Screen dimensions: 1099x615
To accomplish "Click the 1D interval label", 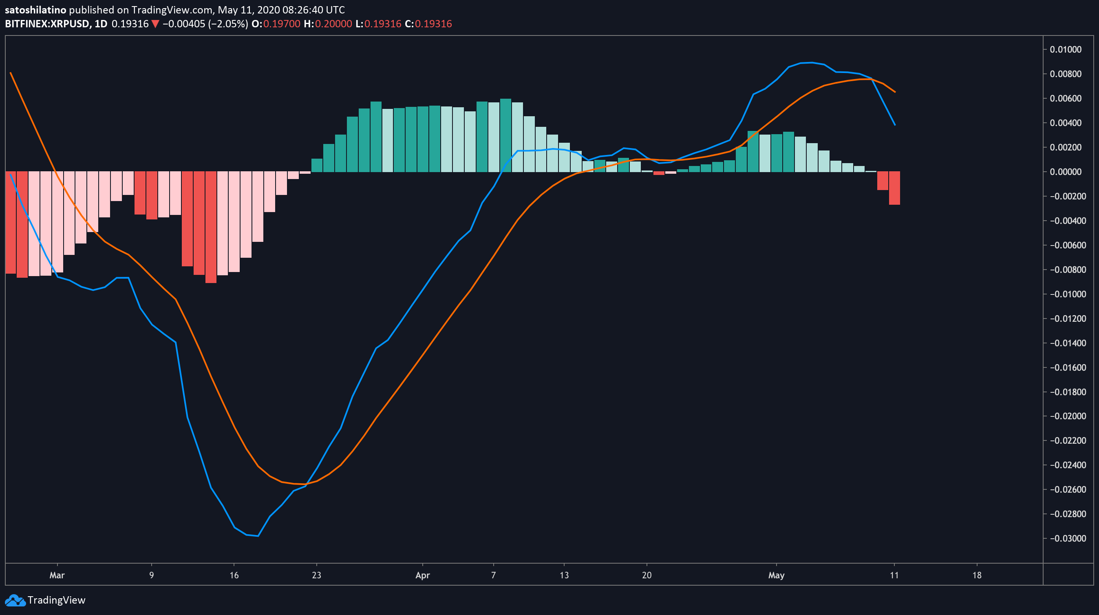I will (x=101, y=24).
